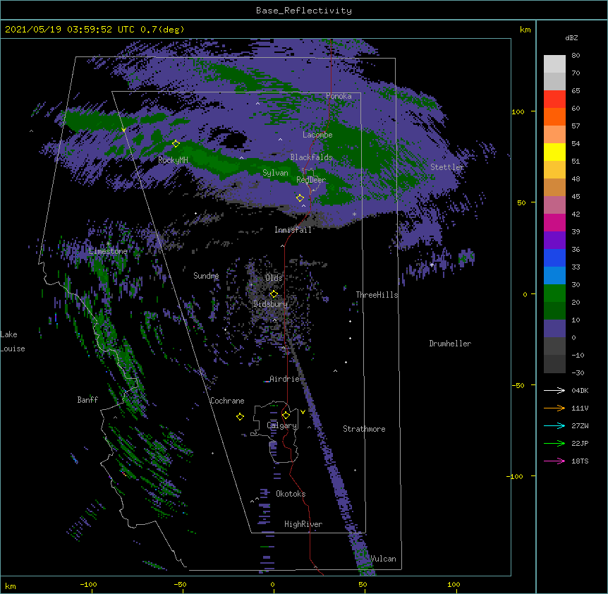The image size is (608, 594).
Task: Click the dBZ legend heading
Action: click(x=571, y=37)
